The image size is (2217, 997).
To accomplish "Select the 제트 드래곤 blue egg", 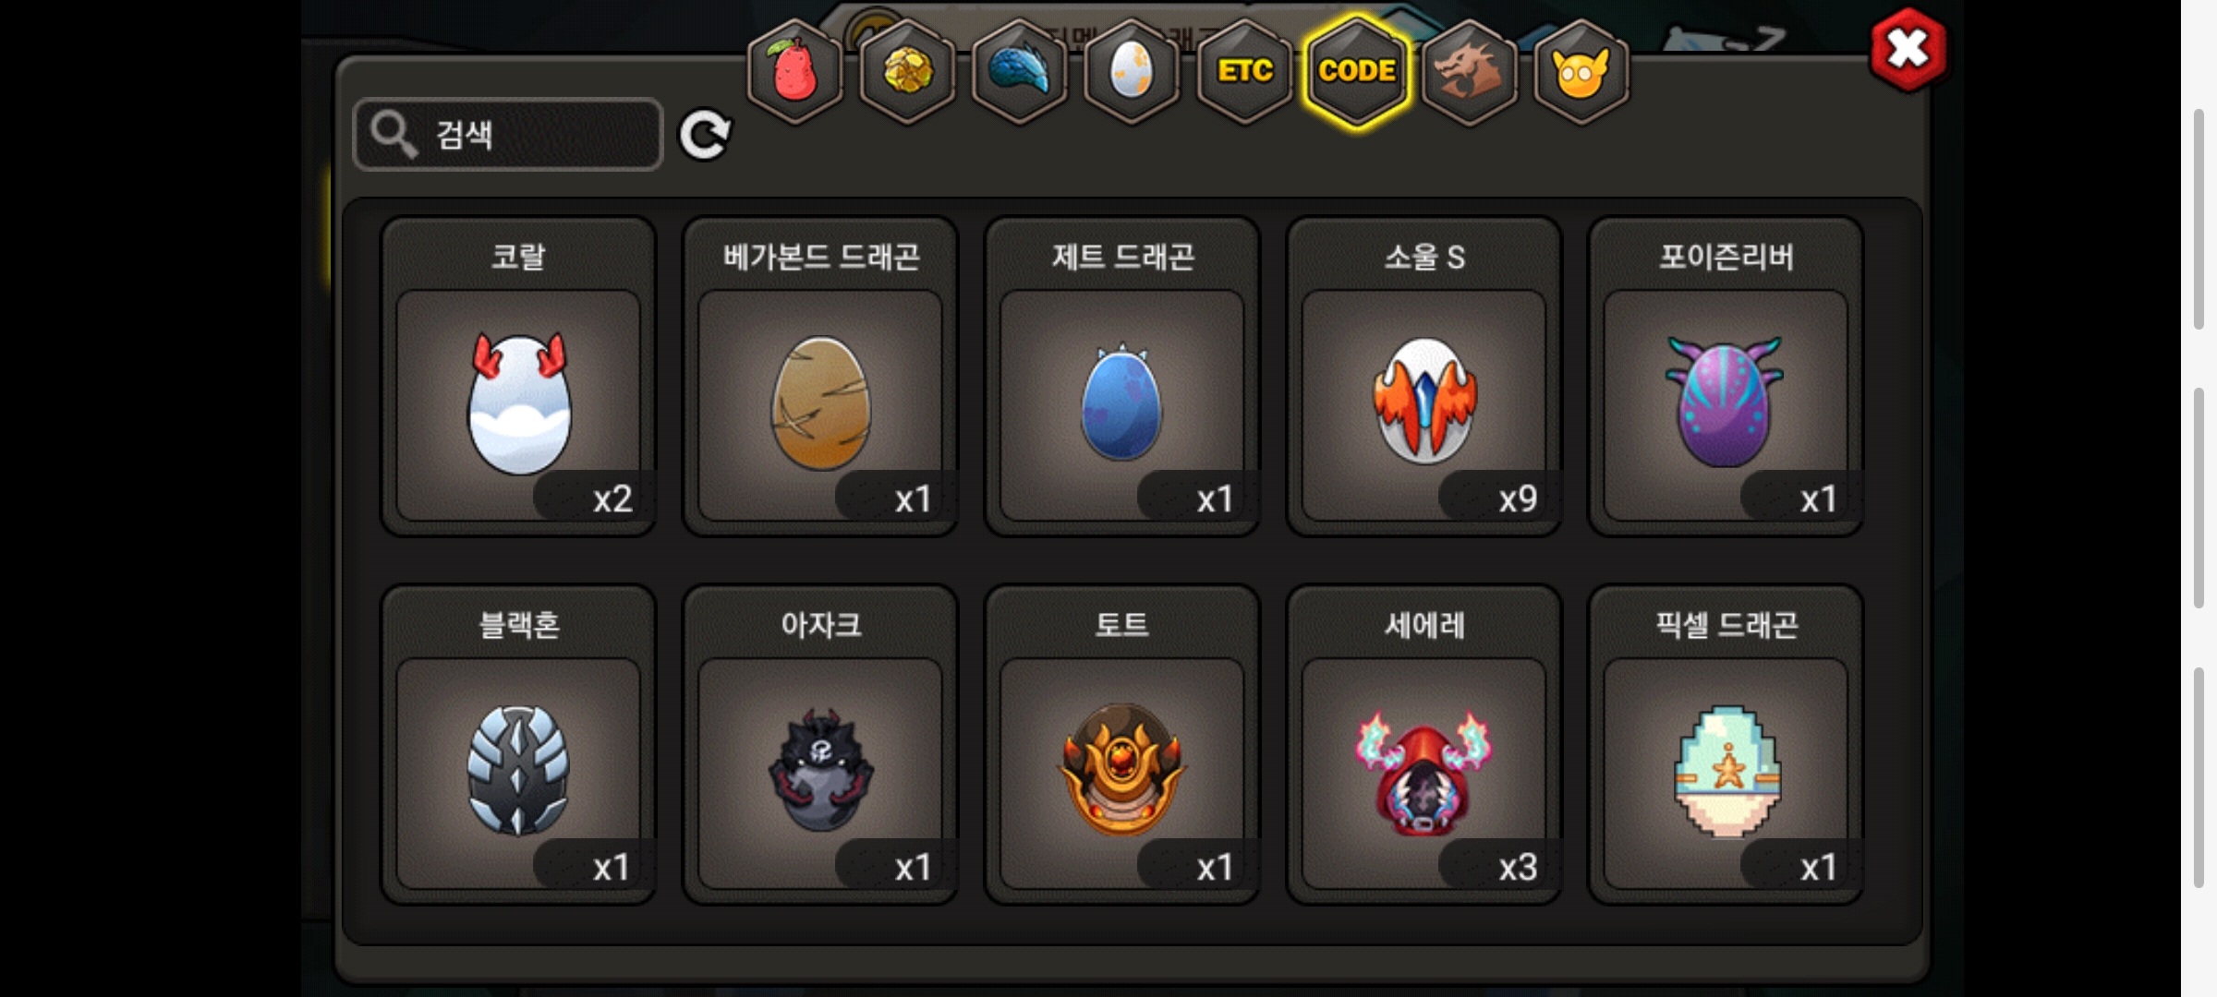I will pos(1122,377).
